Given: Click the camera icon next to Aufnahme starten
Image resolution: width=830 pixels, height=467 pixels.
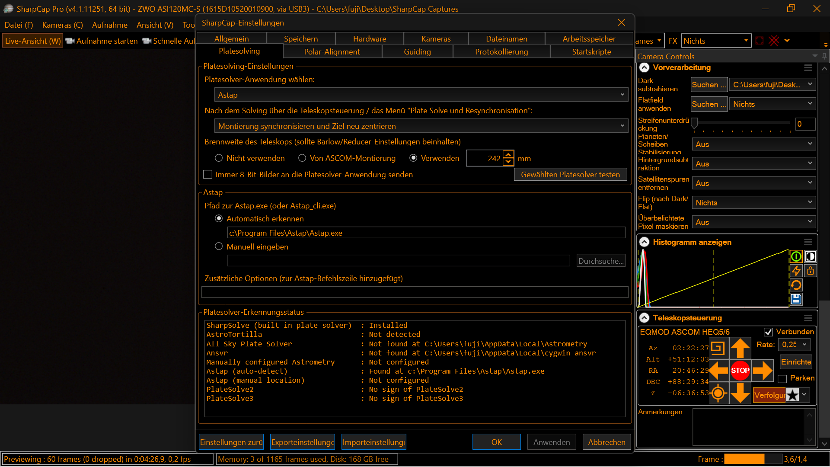Looking at the screenshot, I should pos(70,41).
